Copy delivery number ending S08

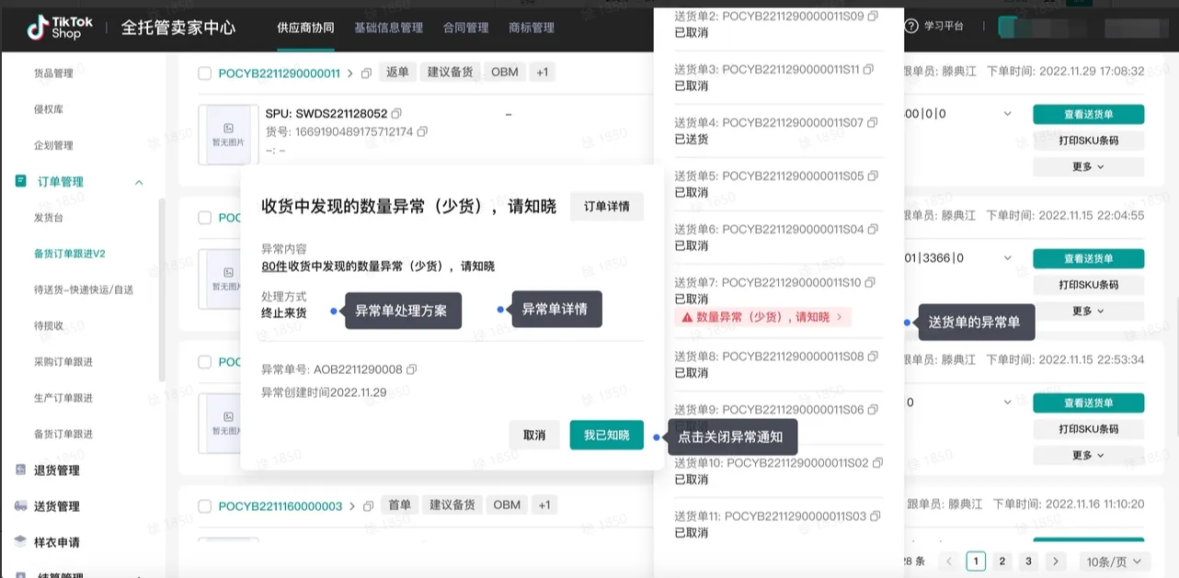872,356
